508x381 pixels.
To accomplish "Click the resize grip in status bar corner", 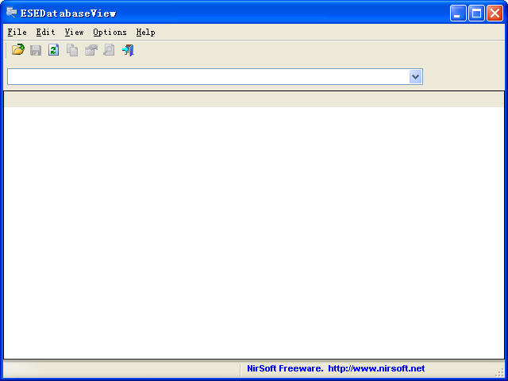I will pos(500,372).
